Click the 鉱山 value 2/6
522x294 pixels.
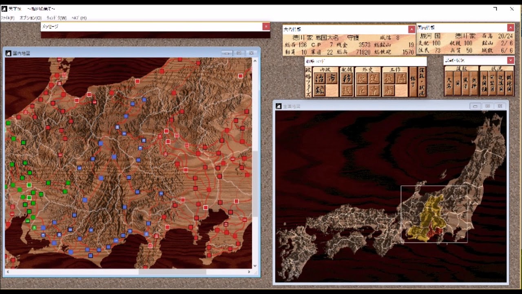click(507, 43)
